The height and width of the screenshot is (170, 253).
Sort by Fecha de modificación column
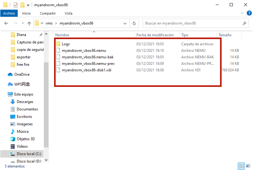(155, 35)
